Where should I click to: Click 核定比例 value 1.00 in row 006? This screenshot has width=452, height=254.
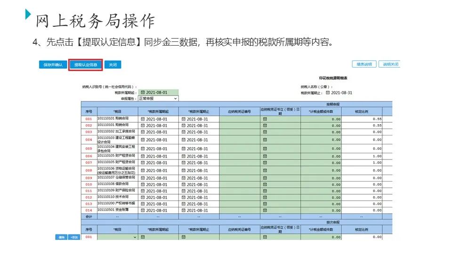[x=377, y=156]
